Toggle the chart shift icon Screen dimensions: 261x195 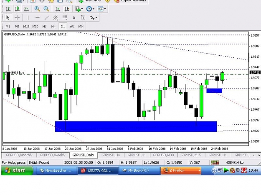pyautogui.click(x=67, y=9)
